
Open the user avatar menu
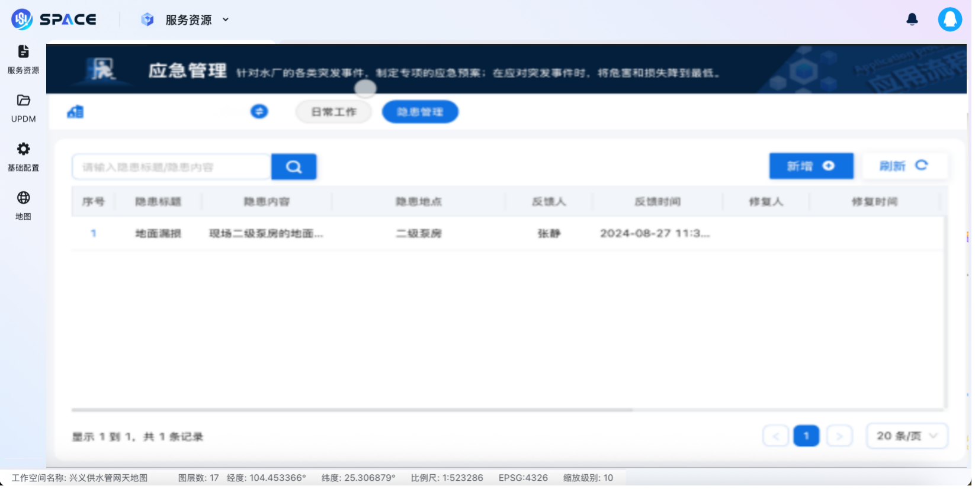point(950,20)
